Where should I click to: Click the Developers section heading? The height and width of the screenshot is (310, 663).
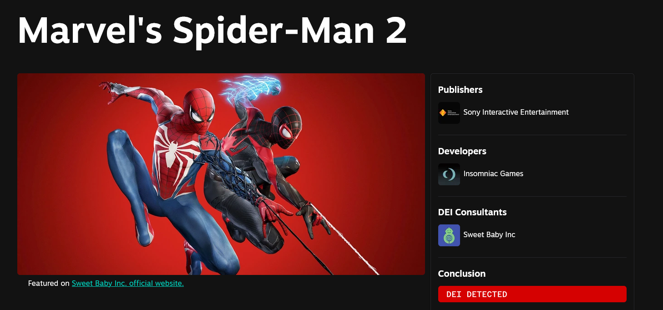click(462, 151)
